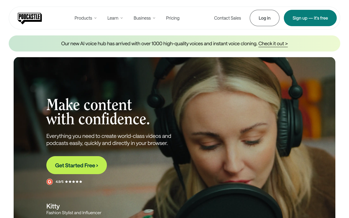Follow the Check it out link
The image size is (349, 218).
pyautogui.click(x=273, y=44)
